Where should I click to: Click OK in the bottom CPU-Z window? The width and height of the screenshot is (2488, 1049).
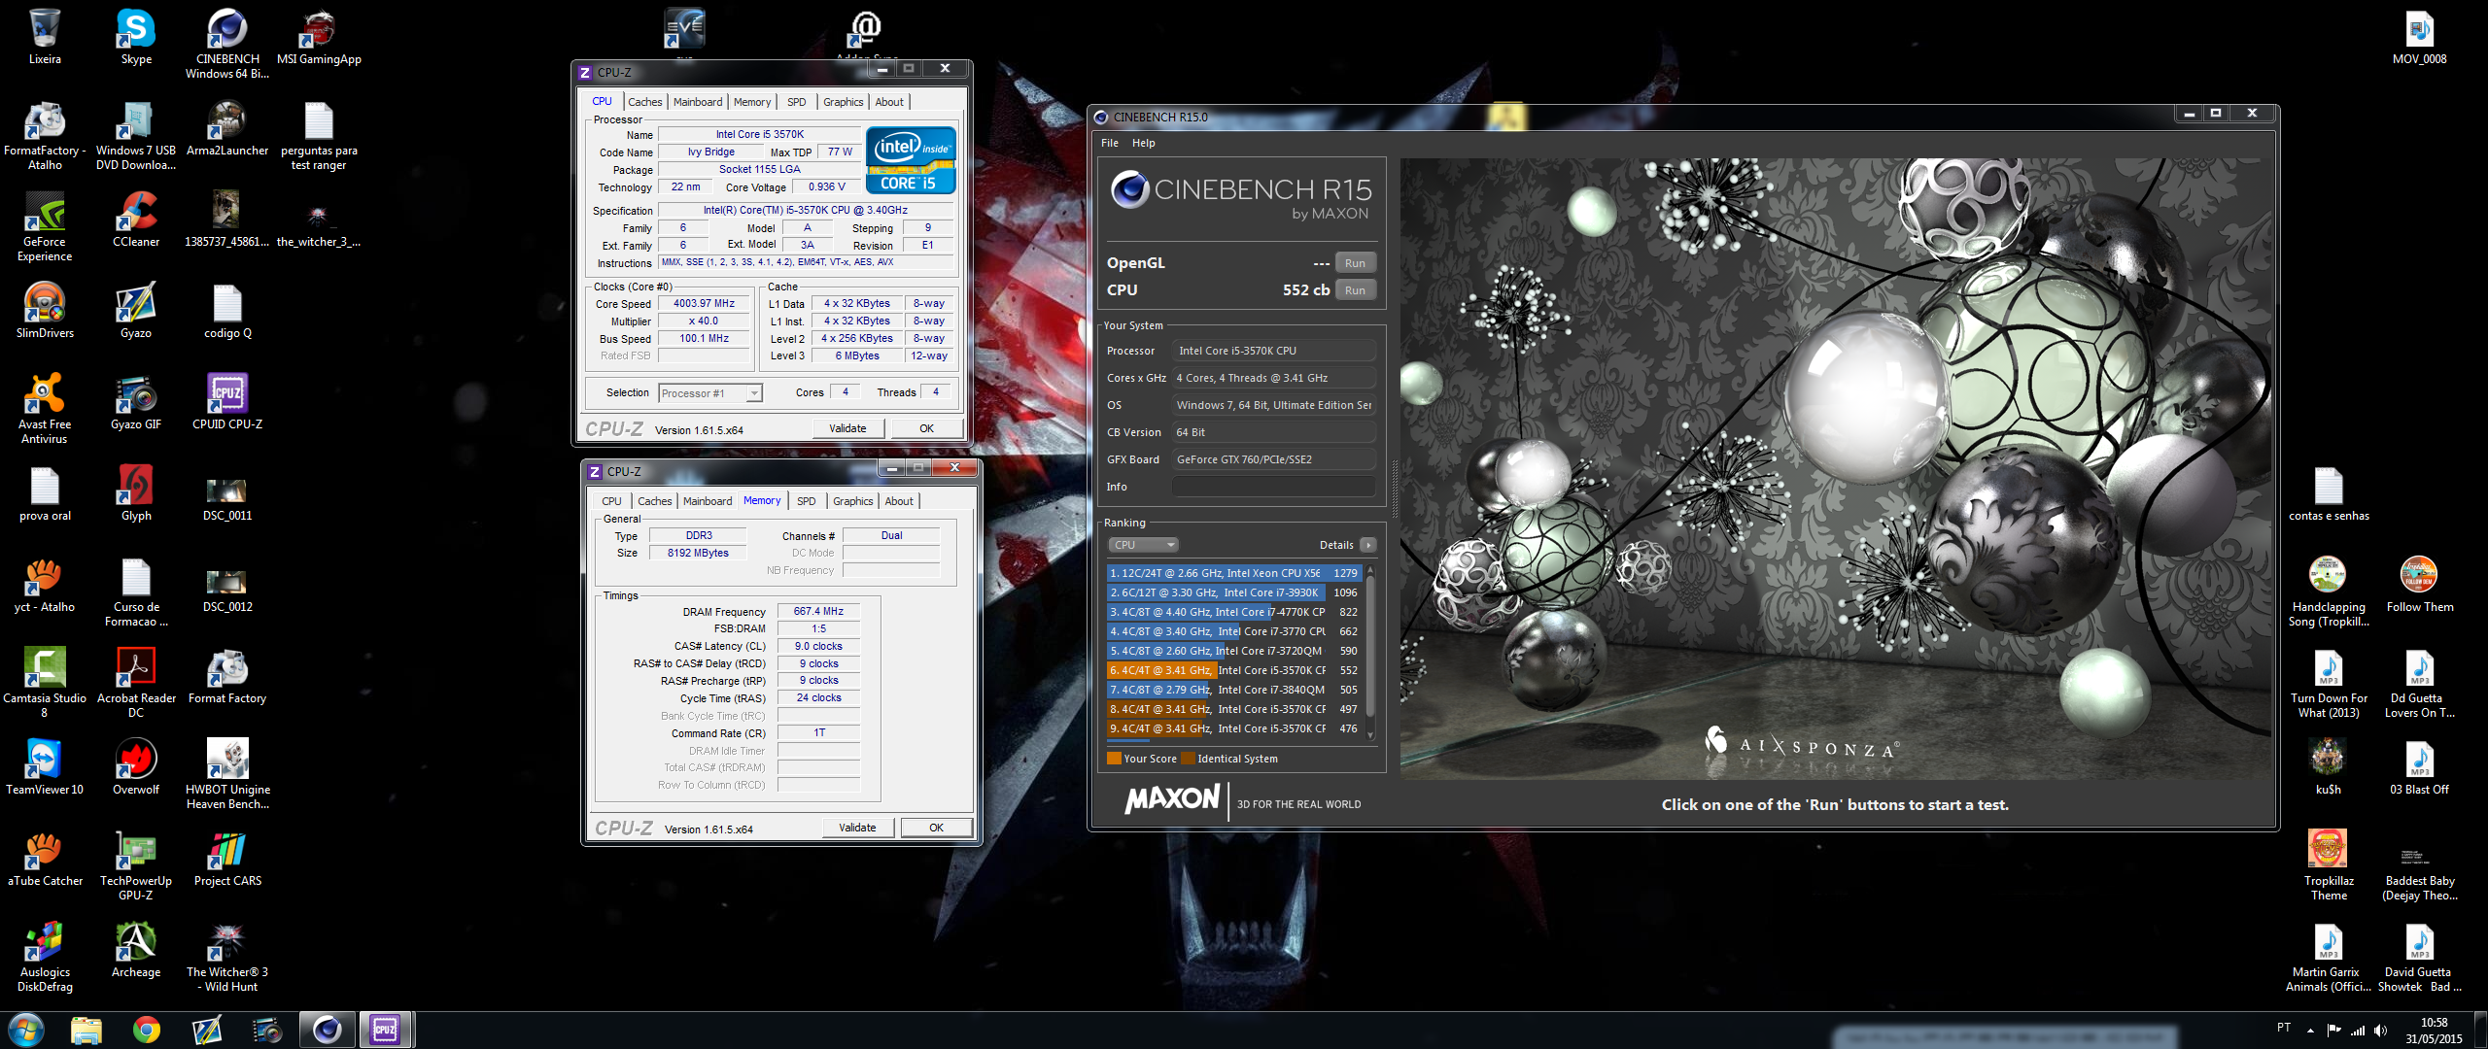(x=936, y=828)
